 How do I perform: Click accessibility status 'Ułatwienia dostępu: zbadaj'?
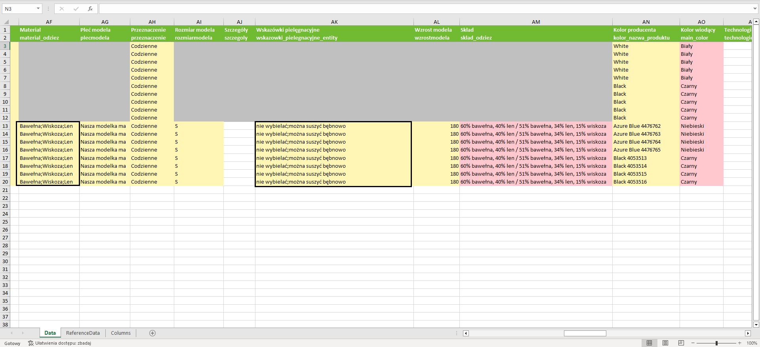59,343
